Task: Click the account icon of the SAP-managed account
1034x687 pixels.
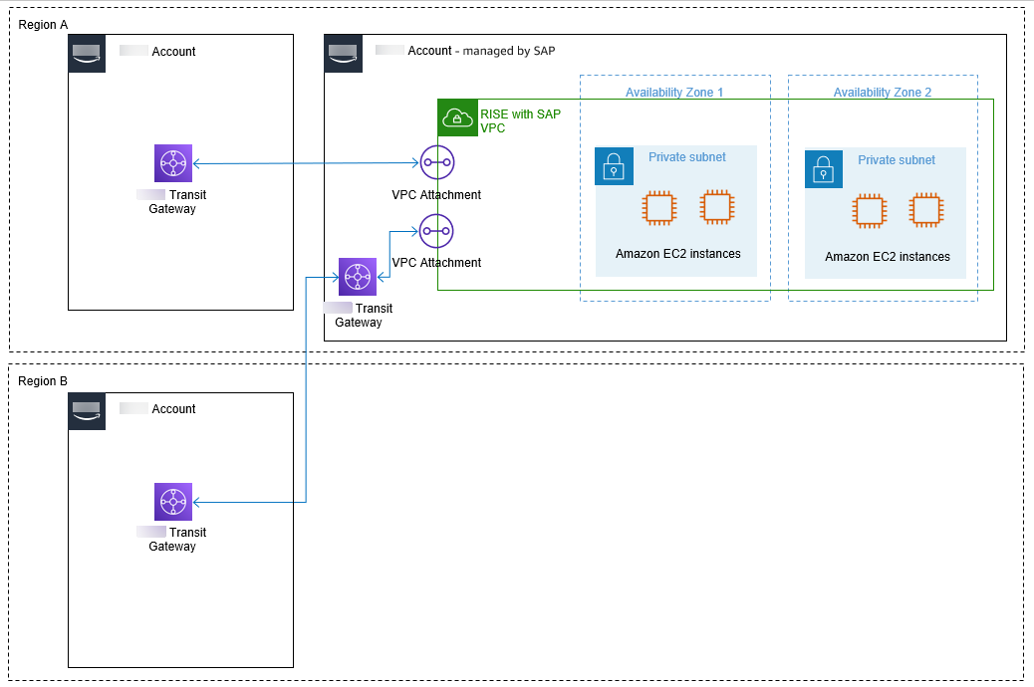Action: pos(343,54)
